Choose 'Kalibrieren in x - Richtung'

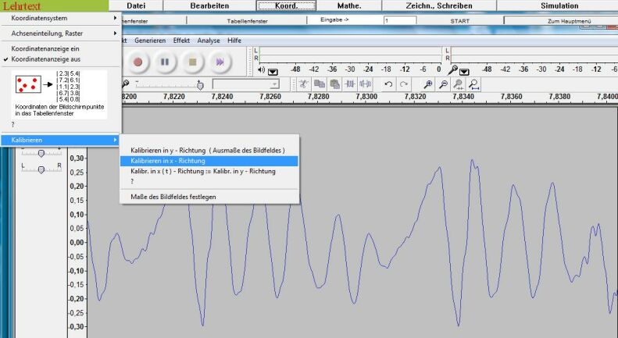pos(168,161)
